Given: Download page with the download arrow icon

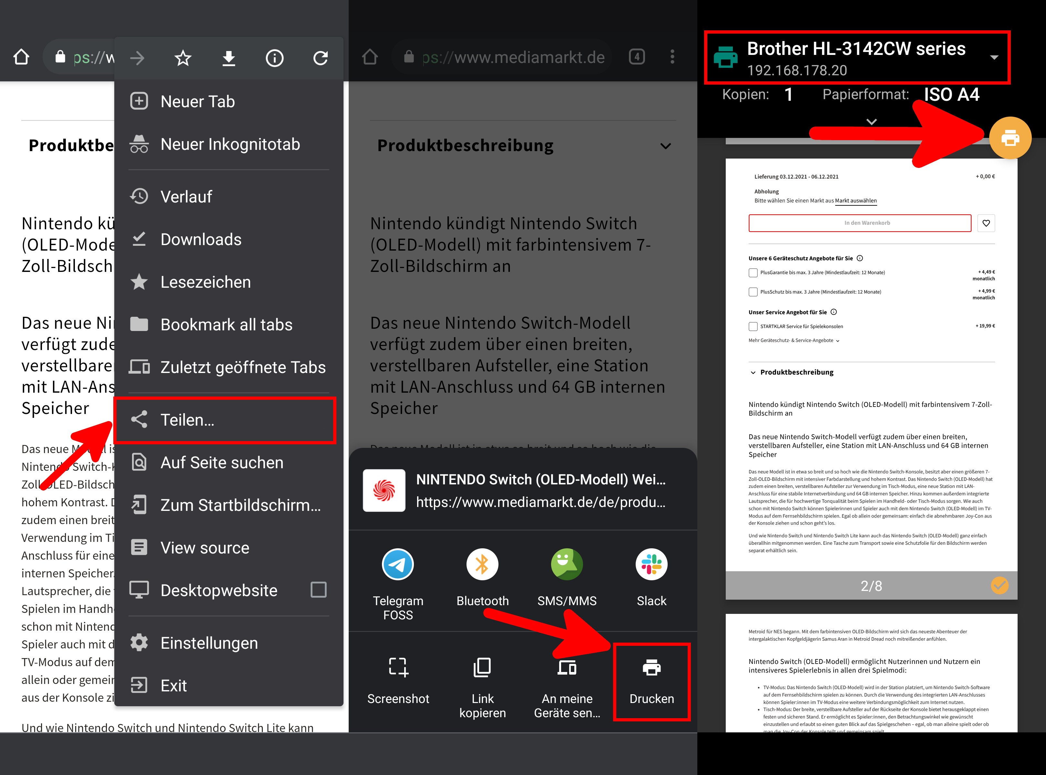Looking at the screenshot, I should click(229, 58).
